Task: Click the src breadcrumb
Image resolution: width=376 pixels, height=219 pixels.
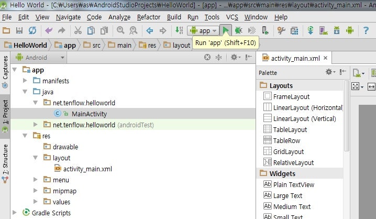Action: pyautogui.click(x=92, y=45)
